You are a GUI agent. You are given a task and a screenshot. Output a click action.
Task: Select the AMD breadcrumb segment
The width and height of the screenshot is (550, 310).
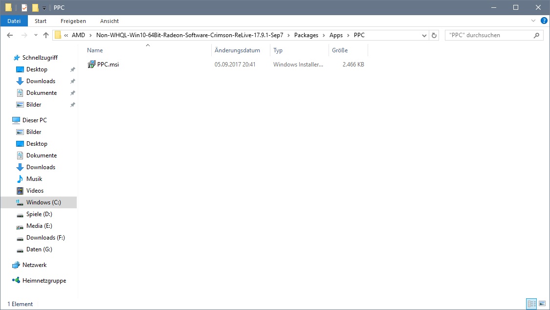click(78, 35)
